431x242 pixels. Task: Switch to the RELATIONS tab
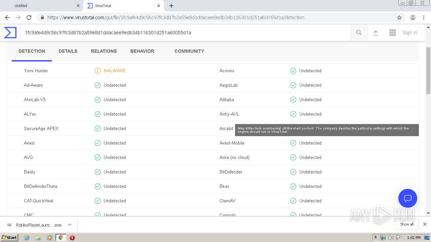click(x=104, y=51)
